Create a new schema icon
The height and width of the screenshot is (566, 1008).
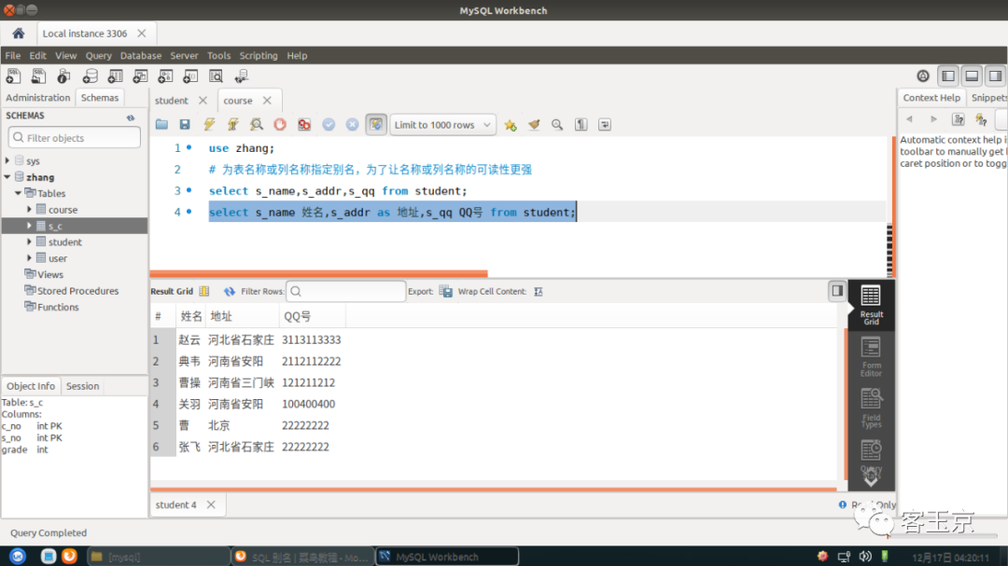coord(90,76)
